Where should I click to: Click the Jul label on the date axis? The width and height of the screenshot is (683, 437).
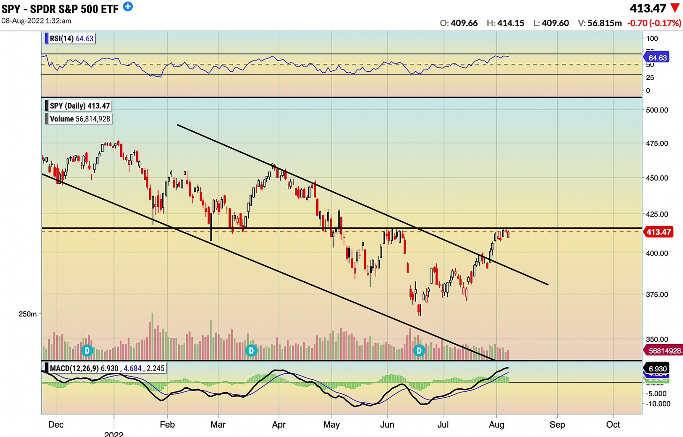(443, 424)
